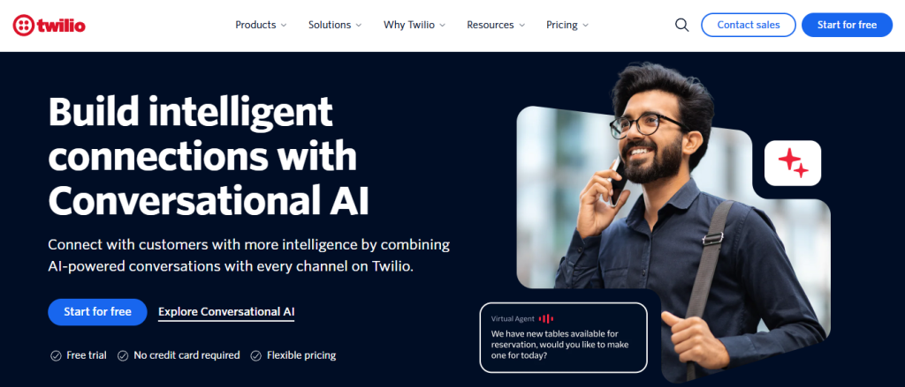905x387 pixels.
Task: Click the Twilio logo icon
Action: (22, 26)
